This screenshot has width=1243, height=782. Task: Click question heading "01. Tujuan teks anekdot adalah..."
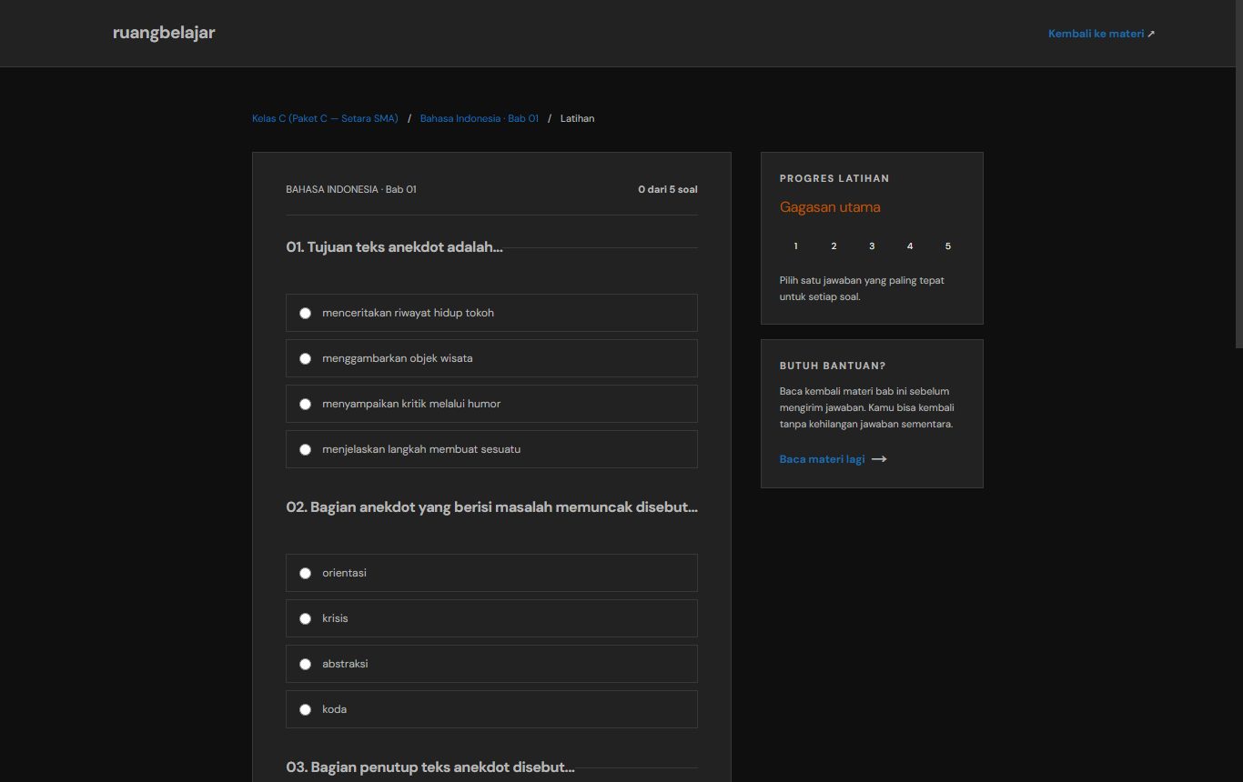394,247
